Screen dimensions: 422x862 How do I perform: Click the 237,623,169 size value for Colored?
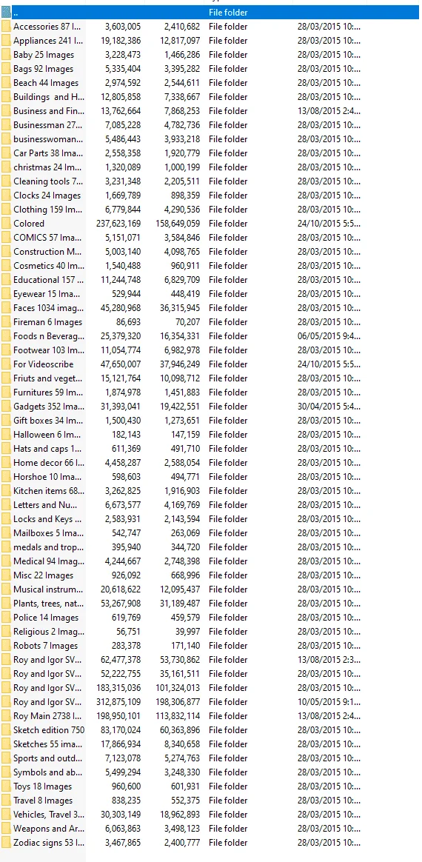[121, 223]
